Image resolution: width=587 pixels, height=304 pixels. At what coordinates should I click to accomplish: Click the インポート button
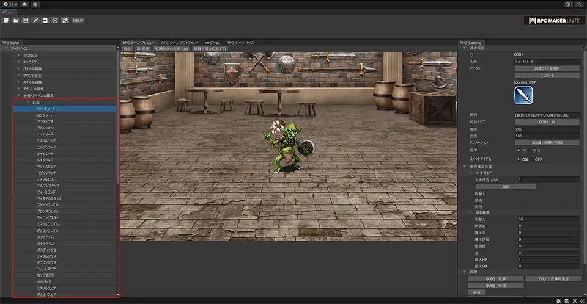point(547,75)
